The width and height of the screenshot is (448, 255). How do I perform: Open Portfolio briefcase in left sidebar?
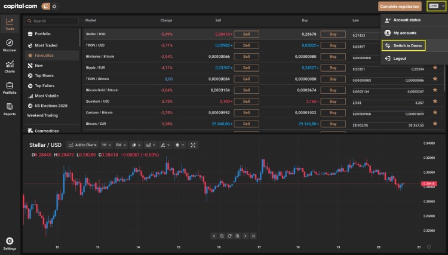click(10, 88)
